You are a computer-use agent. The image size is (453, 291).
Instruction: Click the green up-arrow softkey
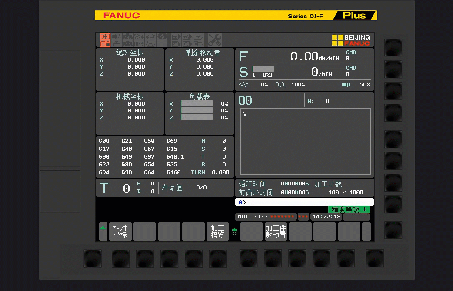[103, 231]
